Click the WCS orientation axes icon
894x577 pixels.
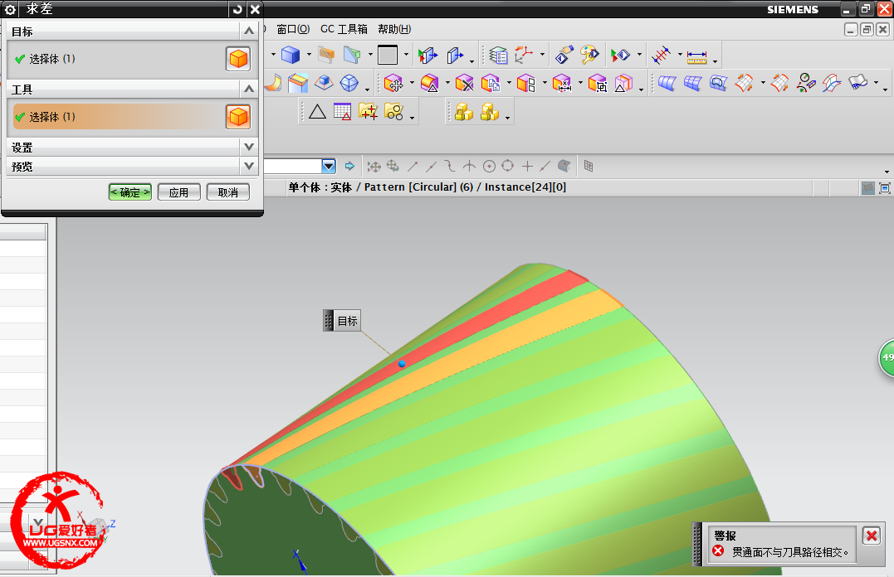click(524, 56)
